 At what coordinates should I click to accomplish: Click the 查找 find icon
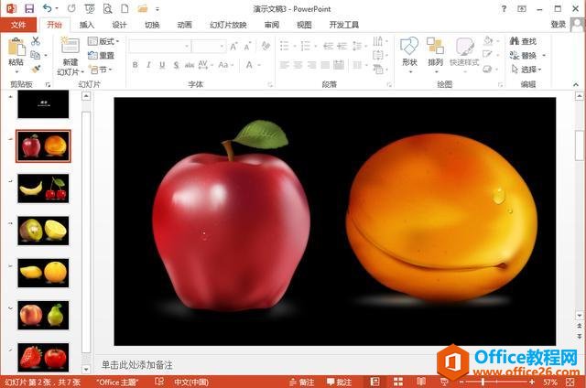coord(523,41)
